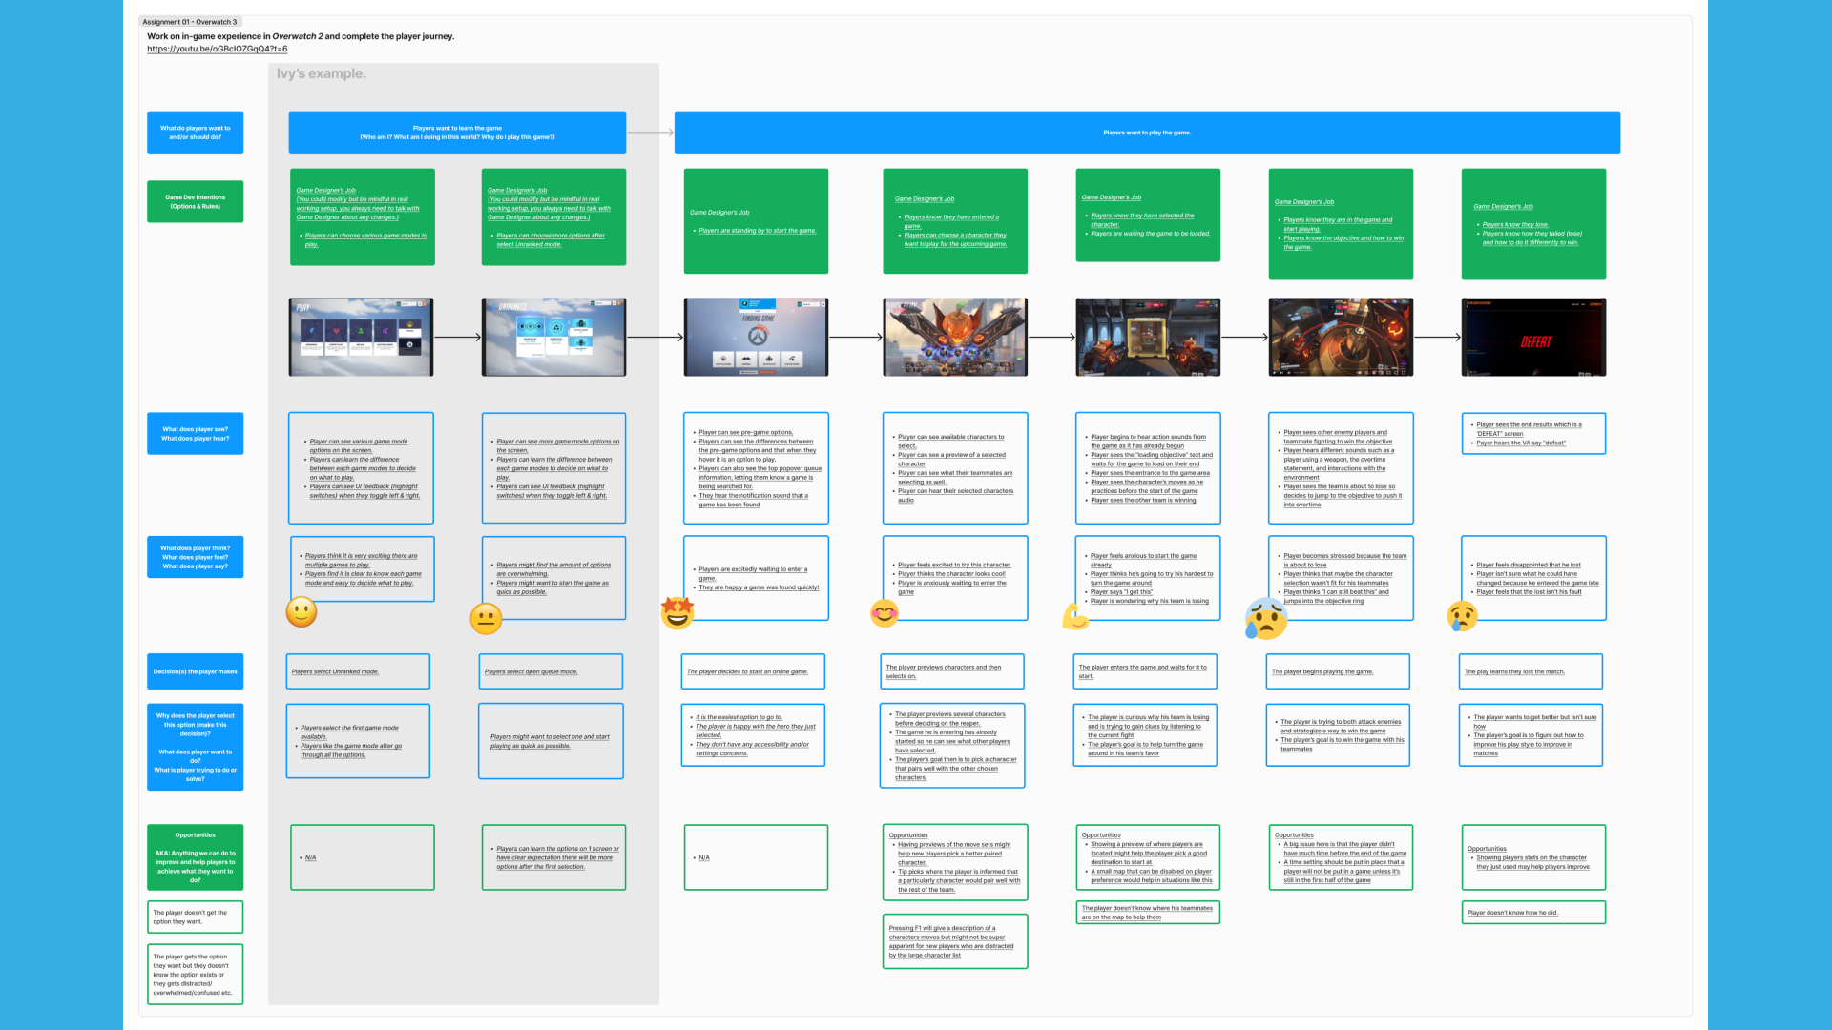This screenshot has width=1832, height=1030.
Task: Select the blushing smile emoji
Action: click(884, 613)
